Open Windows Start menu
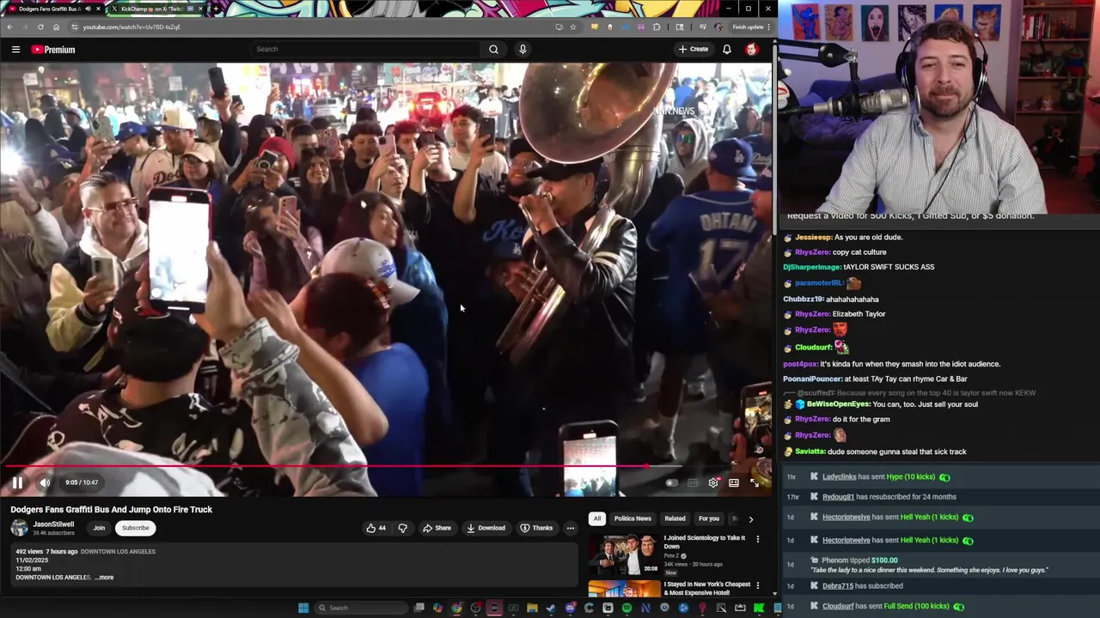The height and width of the screenshot is (618, 1100). point(303,608)
